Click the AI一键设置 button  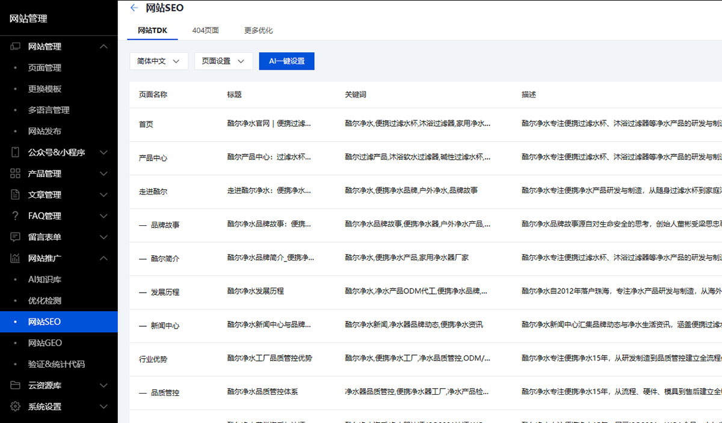pyautogui.click(x=286, y=61)
